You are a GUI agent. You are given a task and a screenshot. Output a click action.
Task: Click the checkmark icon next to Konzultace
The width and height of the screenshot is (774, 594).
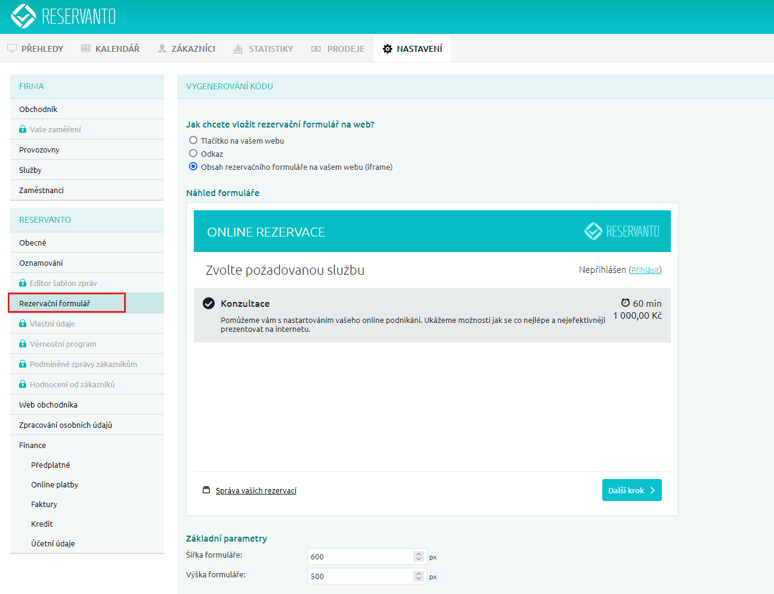(209, 303)
